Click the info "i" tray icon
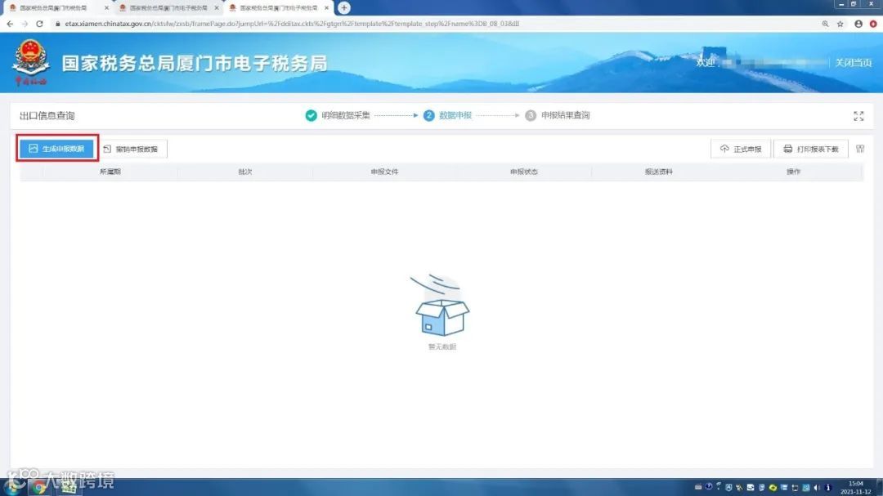883x496 pixels. 827,488
